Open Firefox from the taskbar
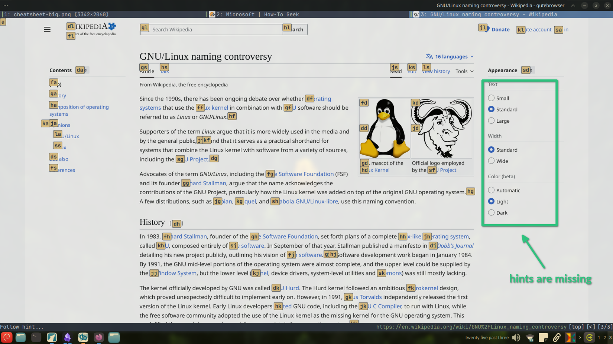 click(98, 337)
